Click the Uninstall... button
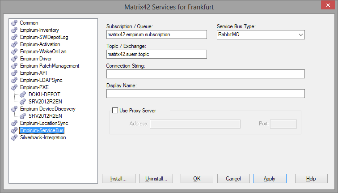Screen dimensions: 338x193 point(156,179)
